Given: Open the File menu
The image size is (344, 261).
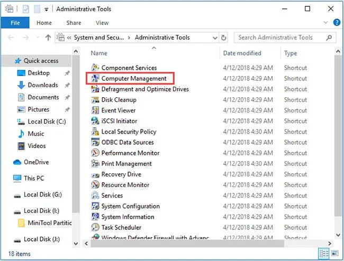Looking at the screenshot, I should (15, 23).
